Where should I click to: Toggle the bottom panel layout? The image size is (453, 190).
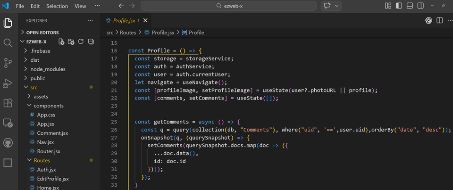[410, 6]
